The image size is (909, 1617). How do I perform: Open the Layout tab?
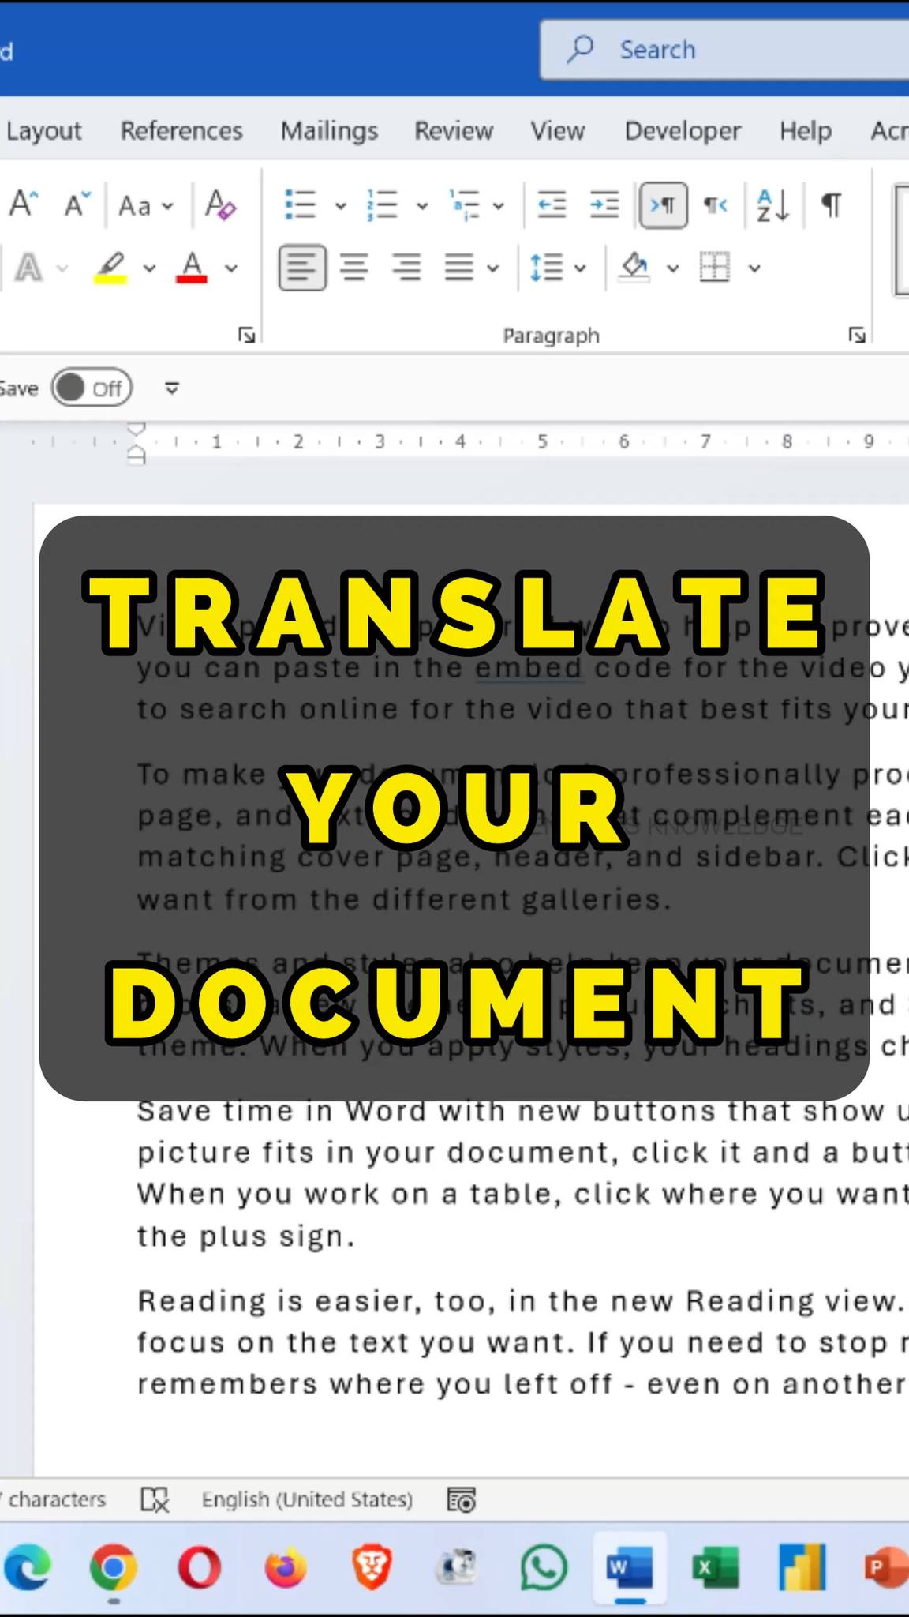(x=43, y=130)
